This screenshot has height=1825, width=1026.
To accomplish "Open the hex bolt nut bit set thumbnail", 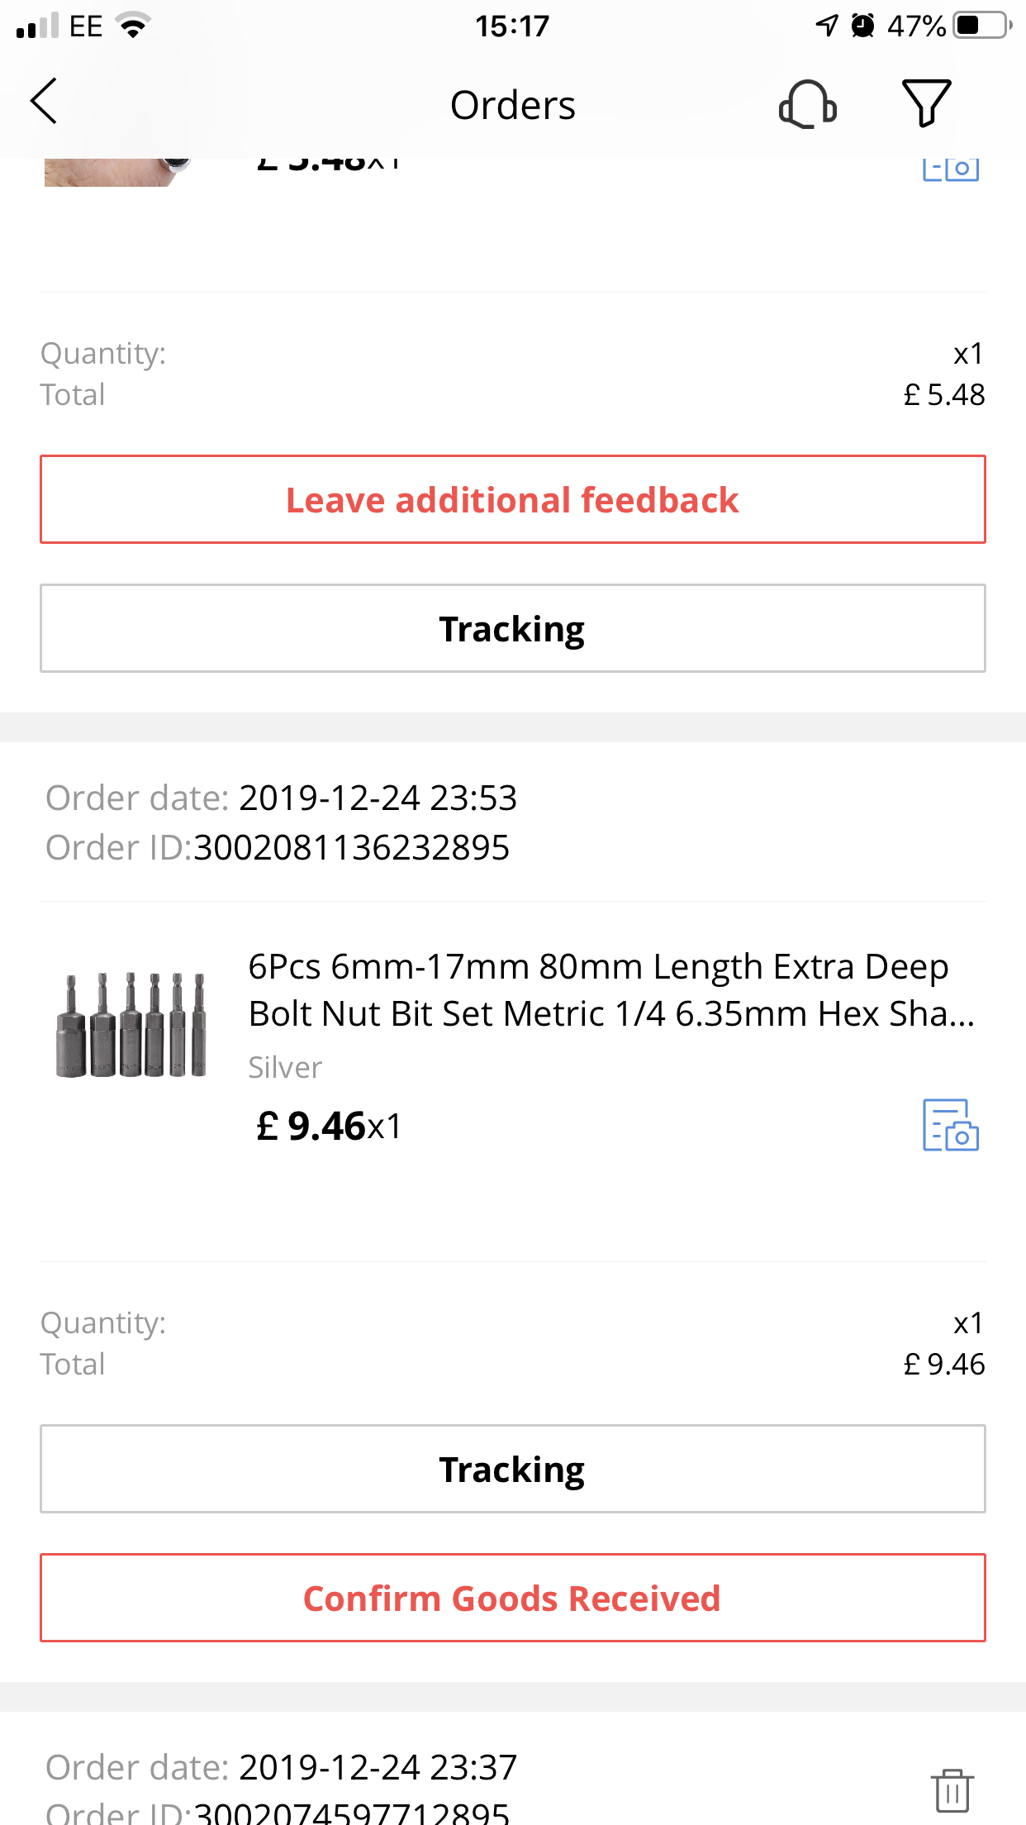I will tap(131, 1025).
